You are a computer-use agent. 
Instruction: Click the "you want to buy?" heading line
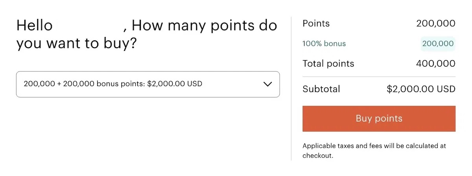tap(76, 44)
